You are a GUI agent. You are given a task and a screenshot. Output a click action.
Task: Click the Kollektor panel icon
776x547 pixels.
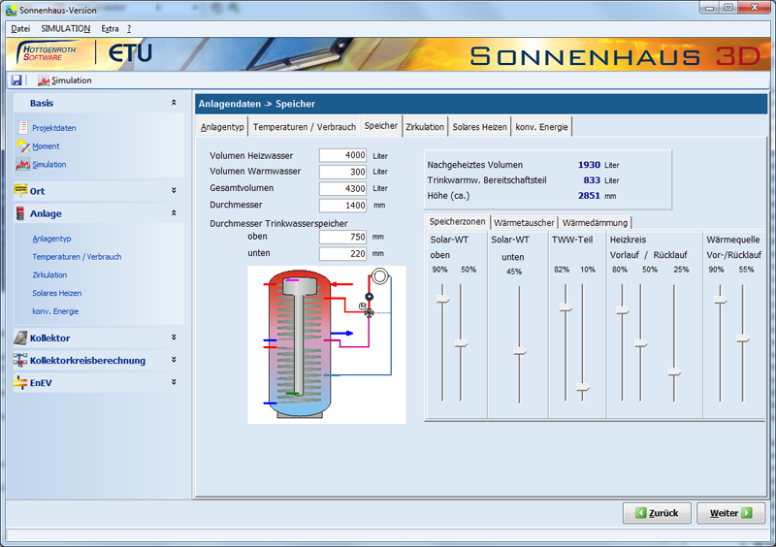(20, 338)
